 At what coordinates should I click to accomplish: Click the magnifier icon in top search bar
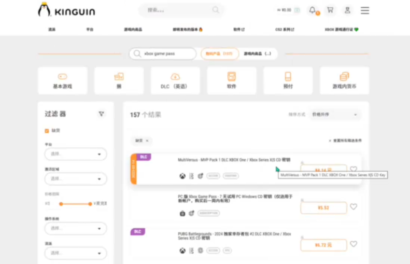click(216, 10)
